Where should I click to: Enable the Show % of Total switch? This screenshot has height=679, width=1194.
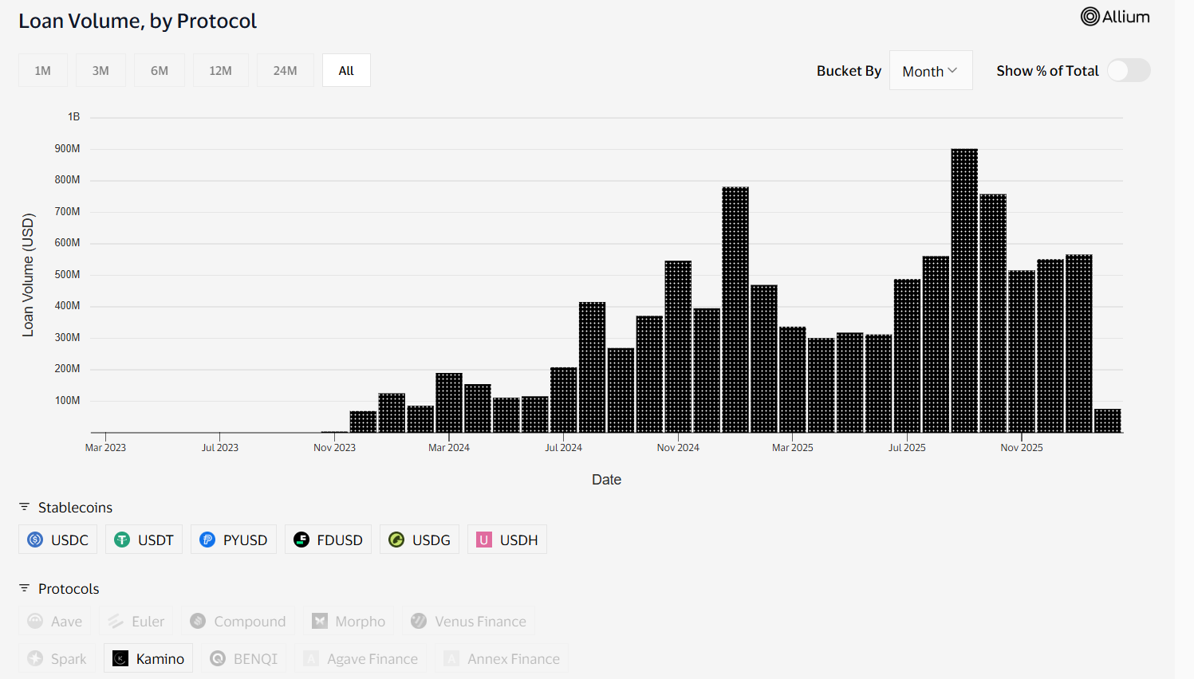coord(1129,70)
